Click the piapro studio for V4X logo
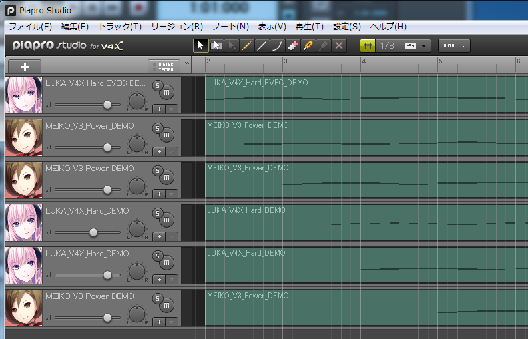This screenshot has width=528, height=339. tap(68, 45)
